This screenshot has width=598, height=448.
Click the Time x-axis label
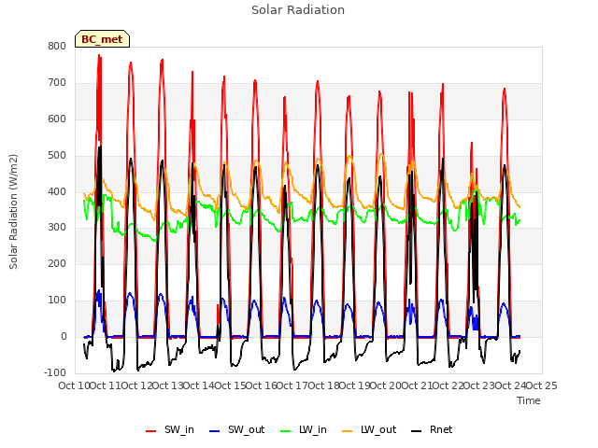pos(529,400)
